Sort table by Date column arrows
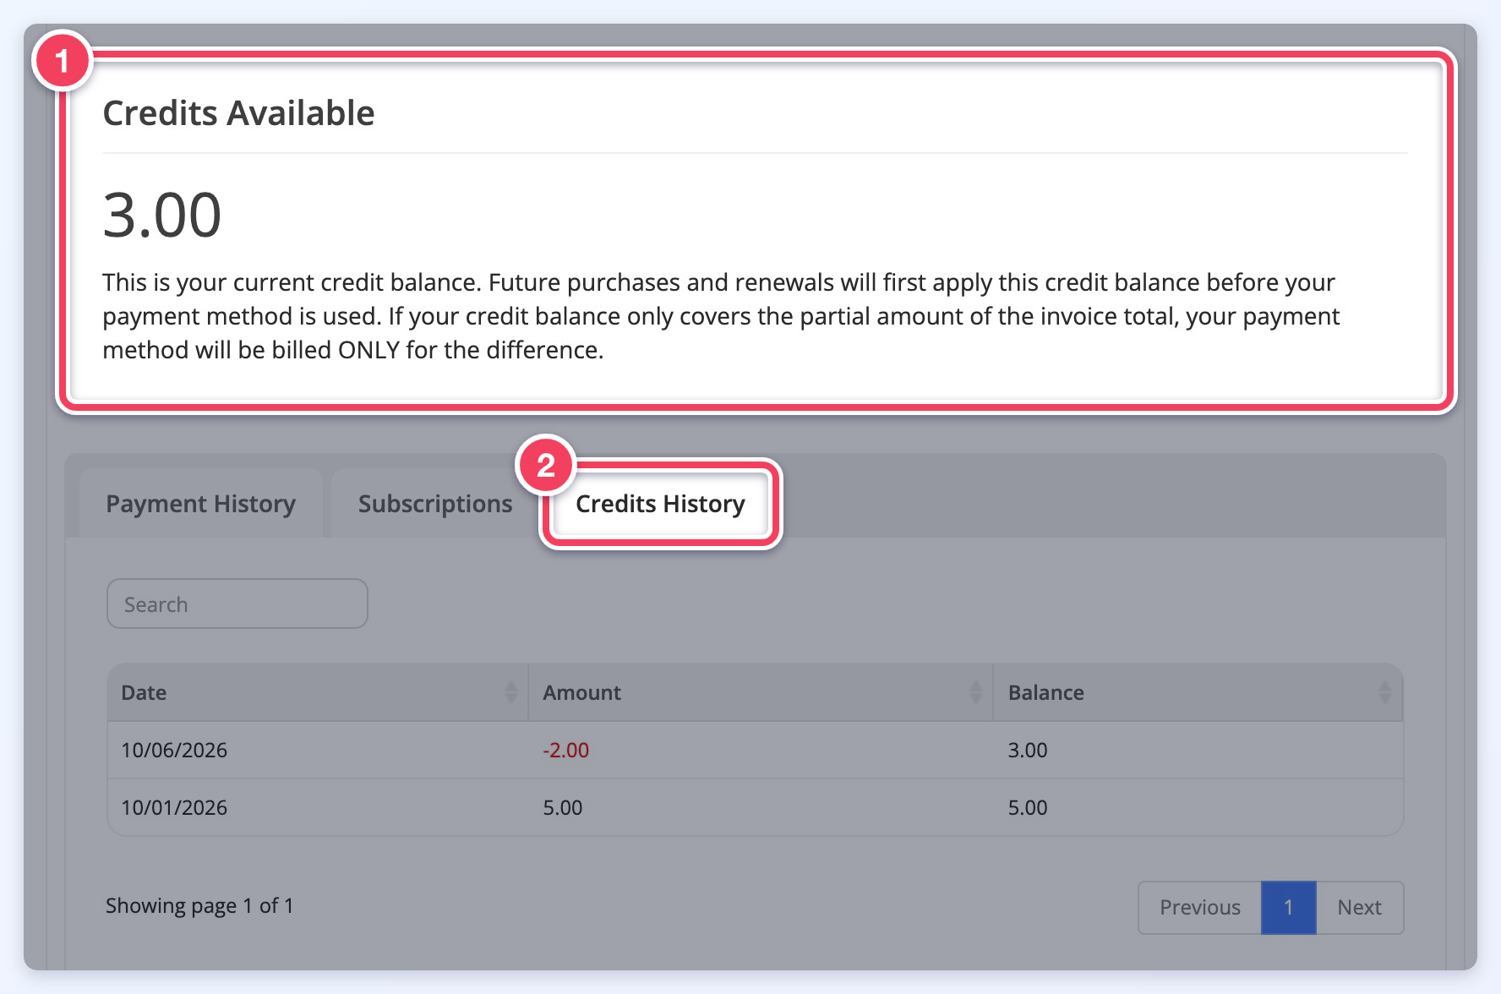Image resolution: width=1501 pixels, height=994 pixels. click(x=510, y=692)
